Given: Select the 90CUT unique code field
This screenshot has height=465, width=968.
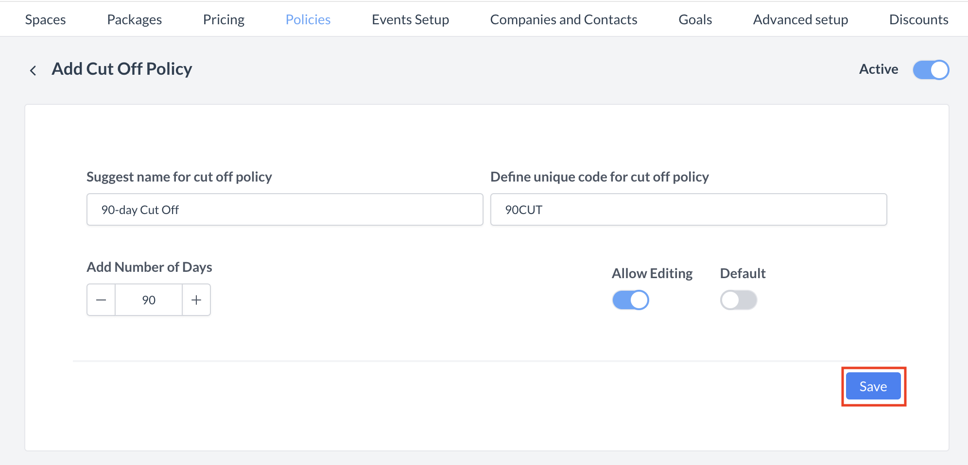Looking at the screenshot, I should tap(689, 209).
